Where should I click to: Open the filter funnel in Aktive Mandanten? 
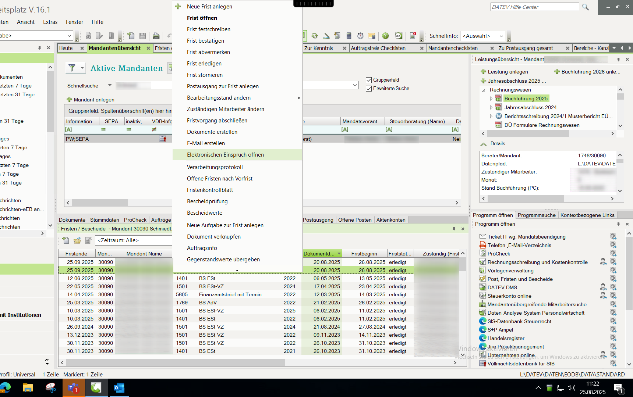[72, 68]
